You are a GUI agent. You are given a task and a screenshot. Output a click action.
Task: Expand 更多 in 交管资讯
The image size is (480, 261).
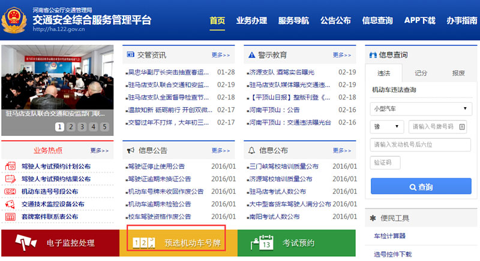tap(221, 55)
